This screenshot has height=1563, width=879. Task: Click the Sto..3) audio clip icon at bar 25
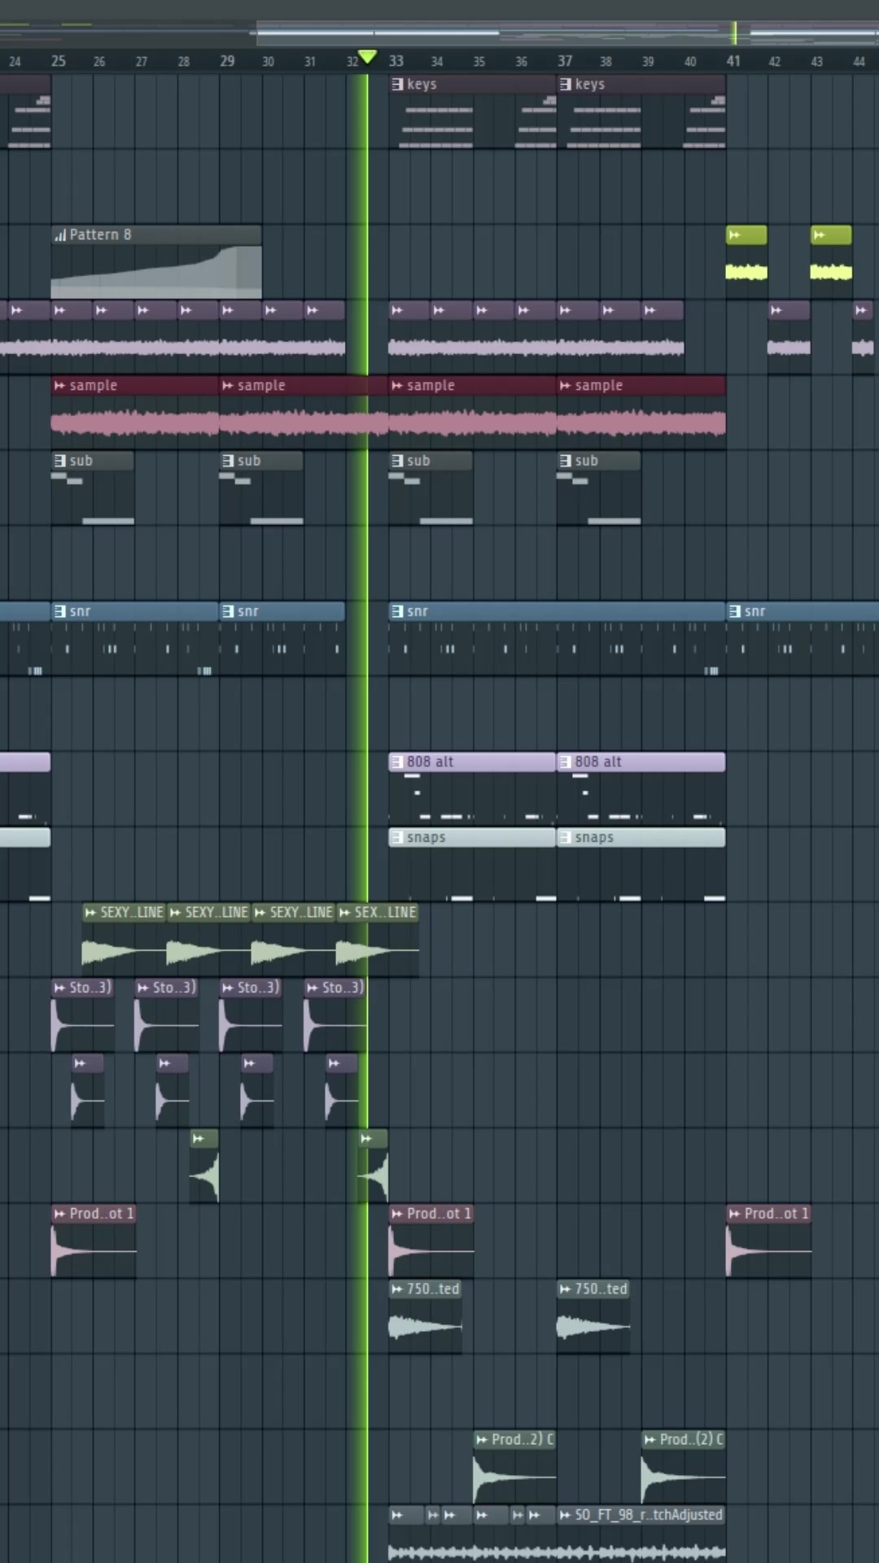(x=59, y=988)
